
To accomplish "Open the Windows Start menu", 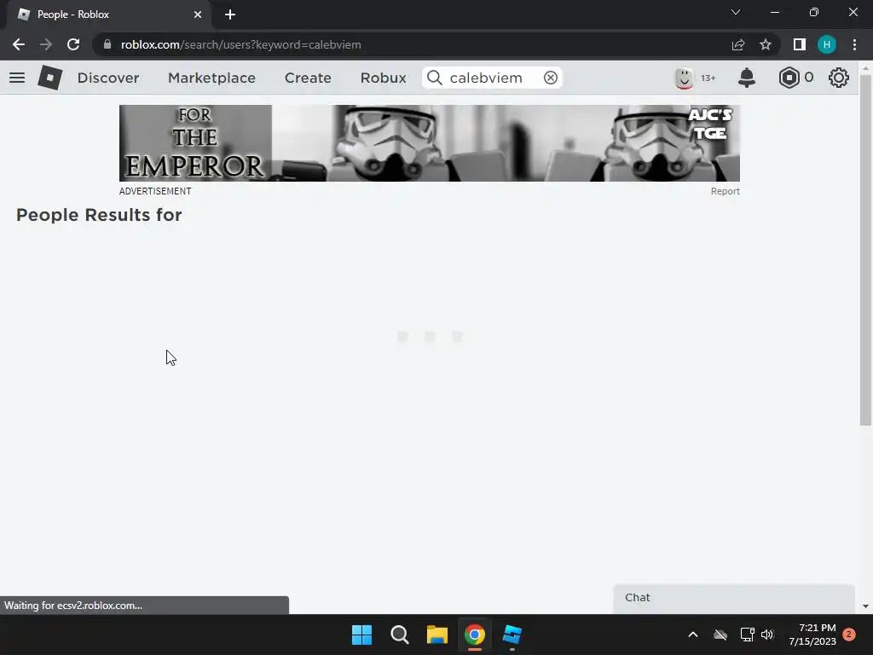I will tap(361, 635).
